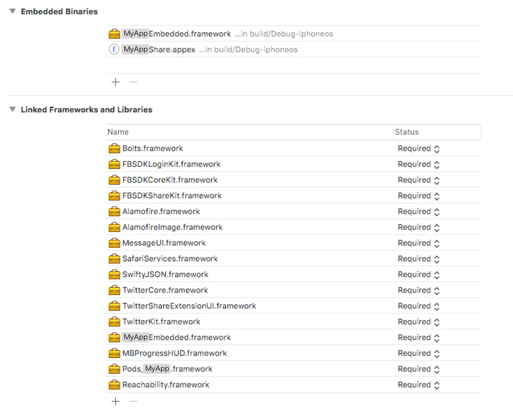
Task: Click the linked MyAppEmbedded.framework toolbox icon
Action: click(114, 338)
